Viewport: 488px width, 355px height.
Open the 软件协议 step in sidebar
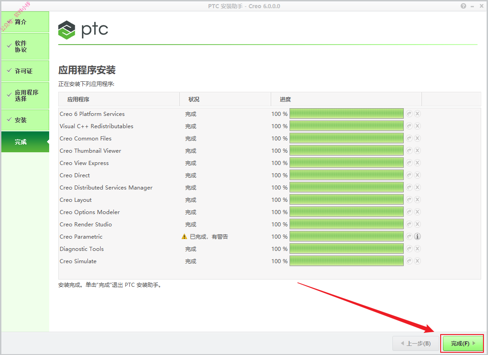[25, 46]
